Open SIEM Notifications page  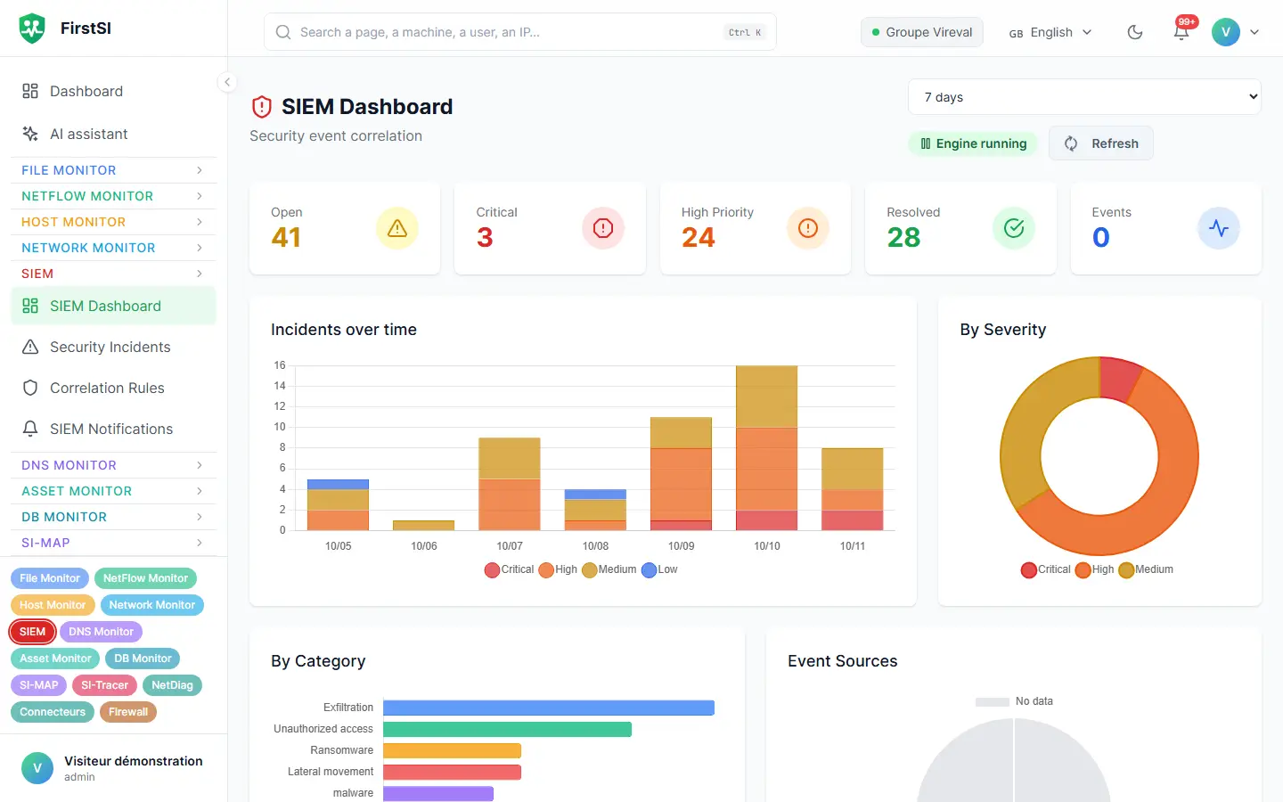click(113, 429)
